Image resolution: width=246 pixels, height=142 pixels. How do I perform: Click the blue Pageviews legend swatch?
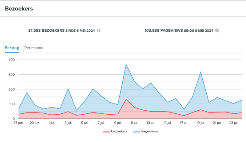(136, 132)
